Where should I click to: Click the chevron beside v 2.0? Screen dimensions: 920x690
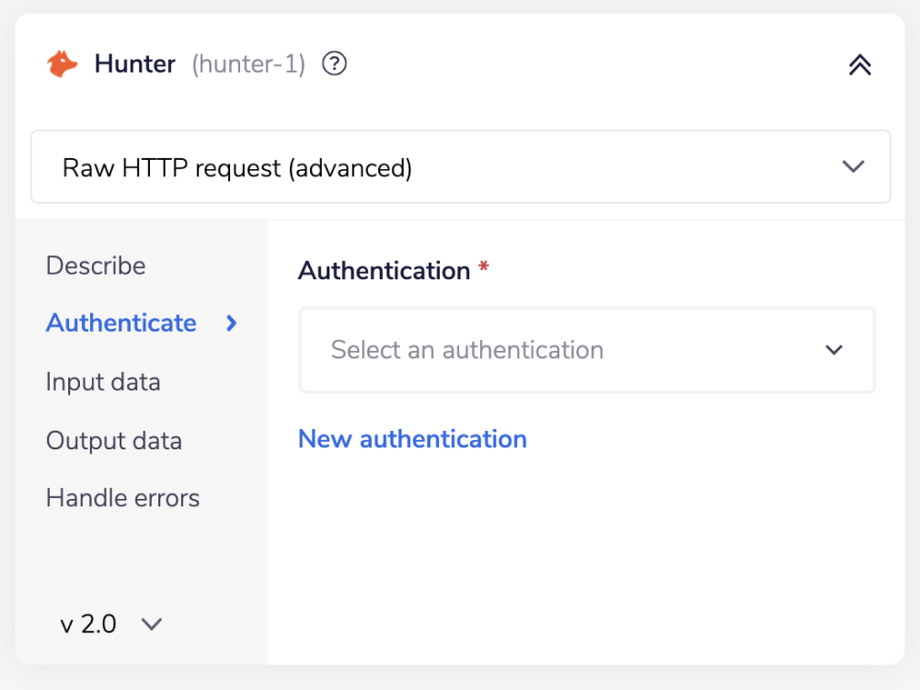tap(152, 624)
